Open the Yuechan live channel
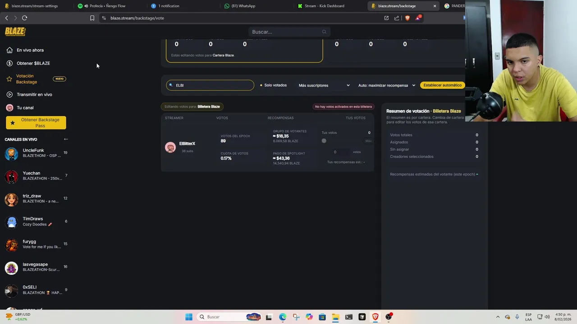Image resolution: width=577 pixels, height=324 pixels. click(36, 176)
